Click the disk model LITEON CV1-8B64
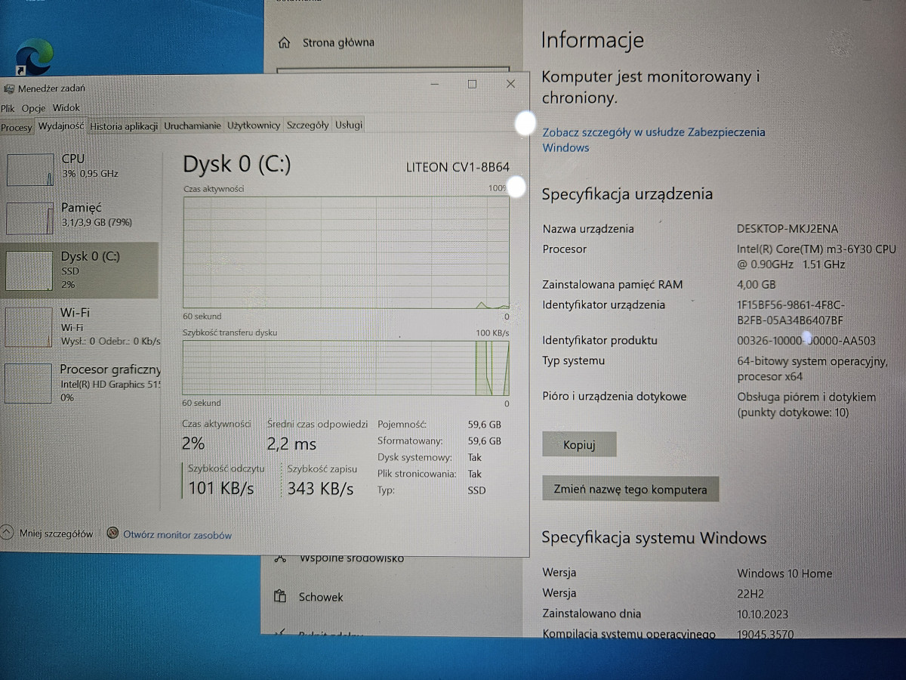 [x=458, y=167]
